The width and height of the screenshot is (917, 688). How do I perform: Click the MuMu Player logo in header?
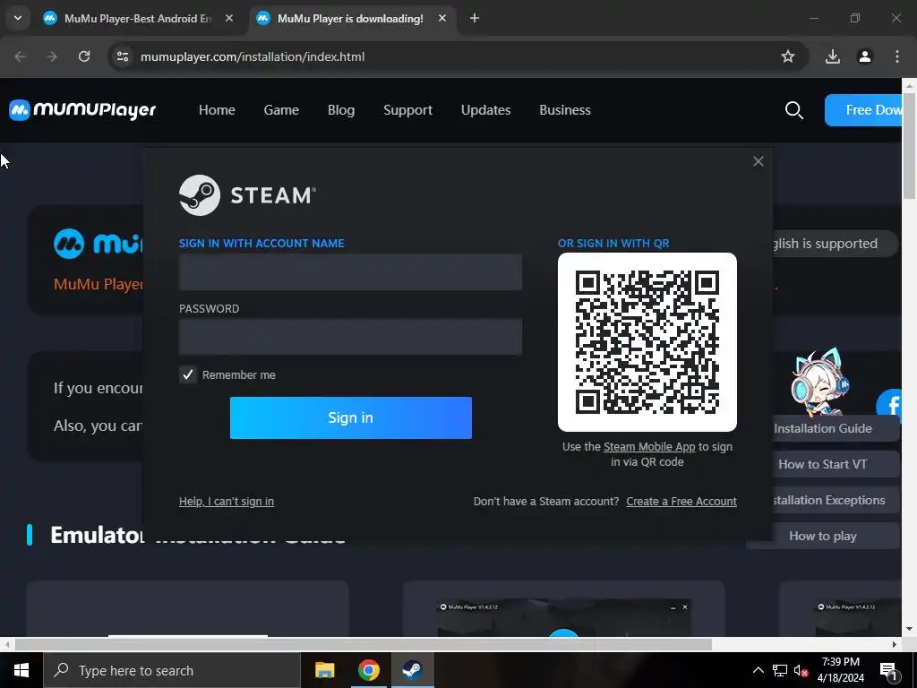tap(82, 110)
